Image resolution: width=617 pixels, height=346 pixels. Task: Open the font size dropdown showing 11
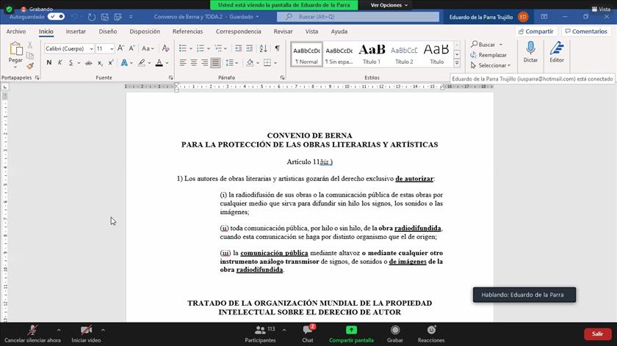tap(112, 48)
